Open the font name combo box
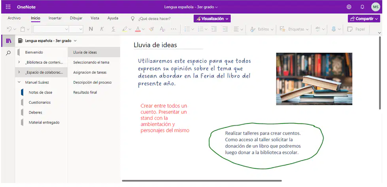 (51, 29)
